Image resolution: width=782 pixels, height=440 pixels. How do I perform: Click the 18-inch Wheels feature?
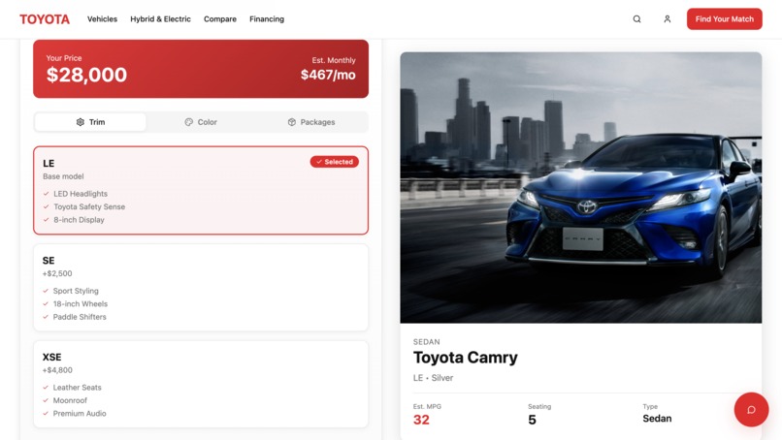[81, 304]
